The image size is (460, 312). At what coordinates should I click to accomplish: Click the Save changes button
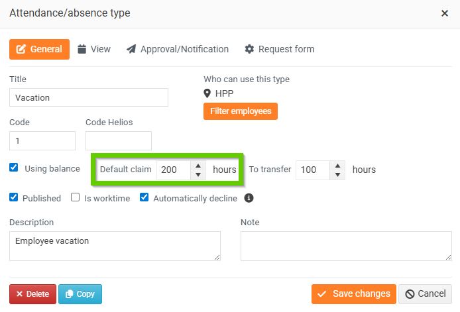click(353, 293)
